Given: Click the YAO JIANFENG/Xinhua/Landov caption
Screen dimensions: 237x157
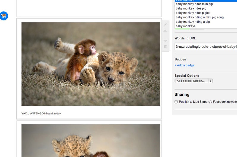Looking at the screenshot, I should [41, 113].
